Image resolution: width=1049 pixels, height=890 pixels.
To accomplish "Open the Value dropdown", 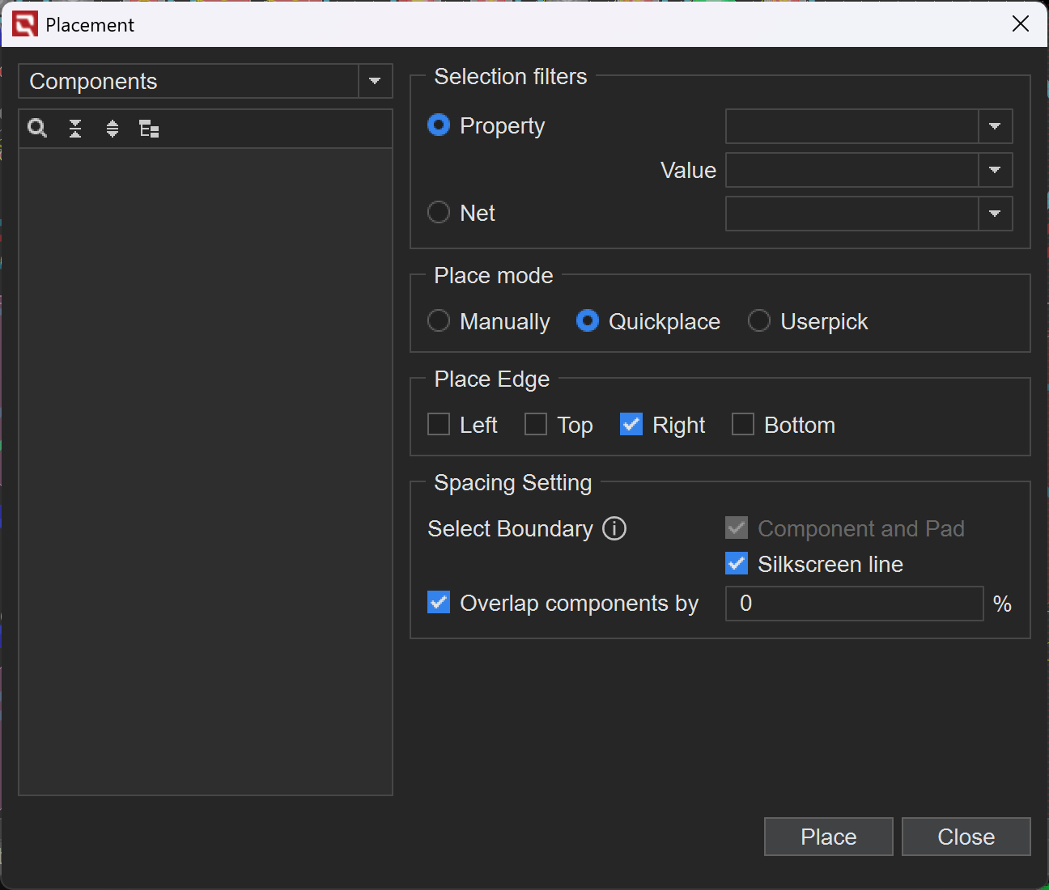I will coord(995,170).
